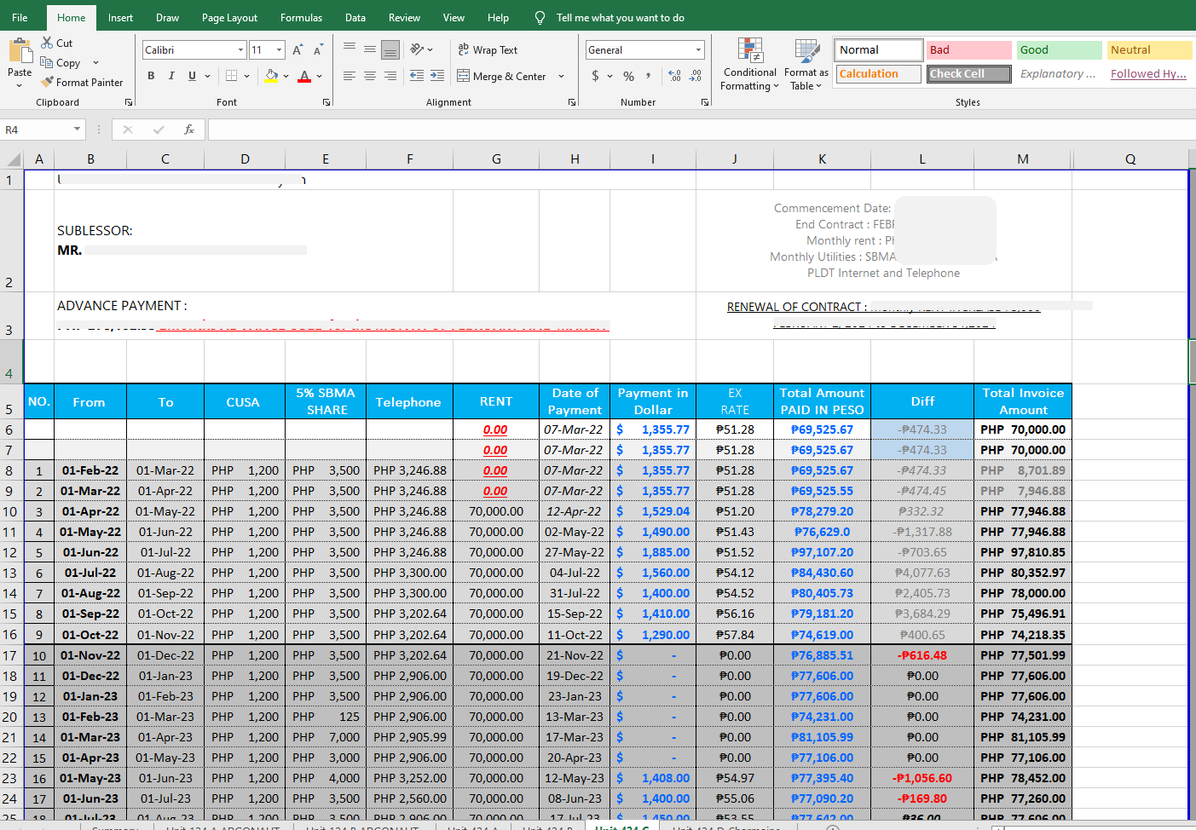This screenshot has height=830, width=1196.
Task: Apply Percent Style number format
Action: coord(628,76)
